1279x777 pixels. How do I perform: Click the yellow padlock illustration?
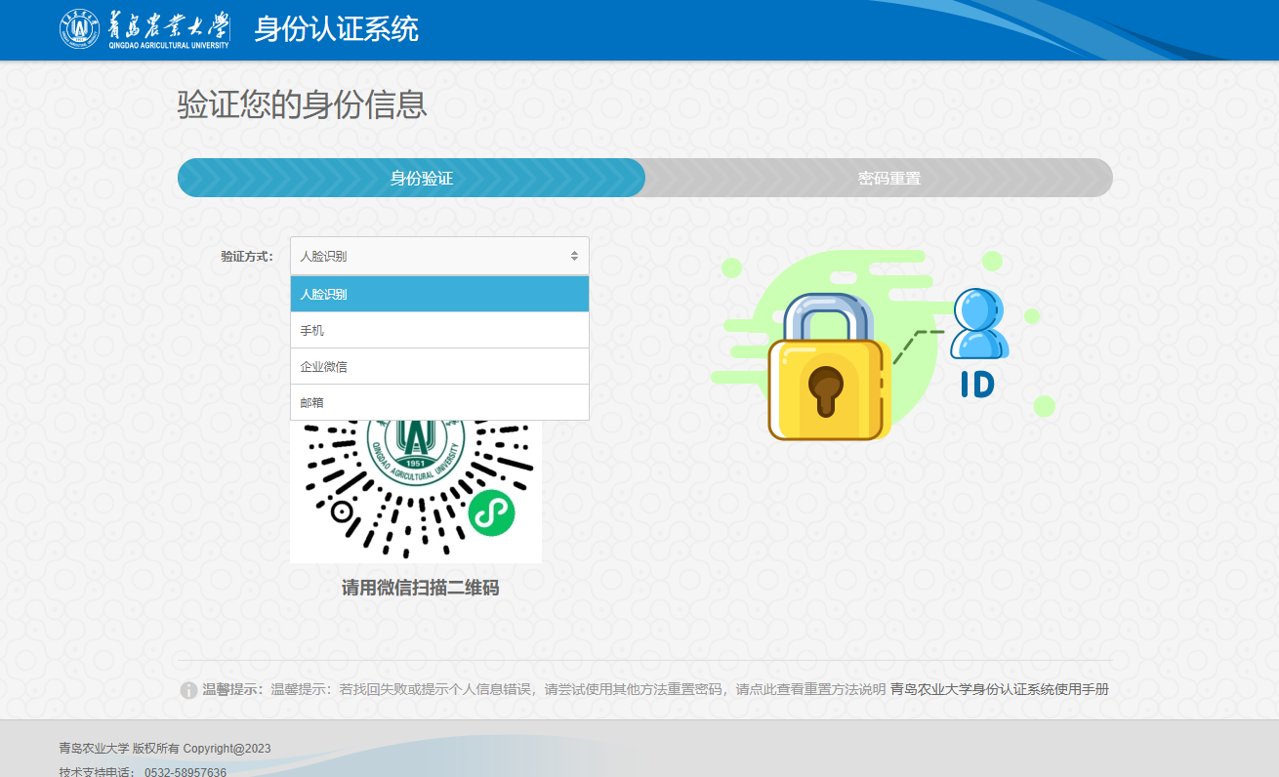point(828,368)
